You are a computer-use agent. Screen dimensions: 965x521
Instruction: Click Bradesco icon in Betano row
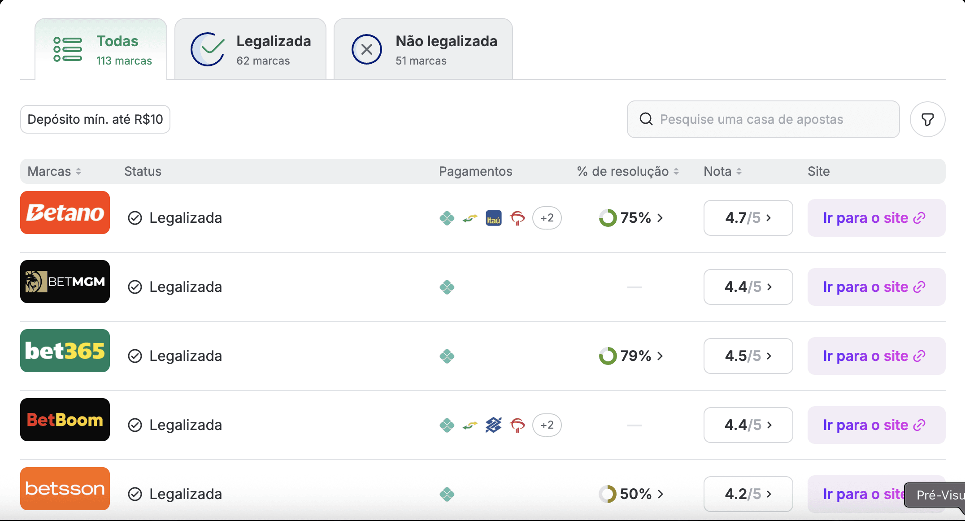[517, 218]
